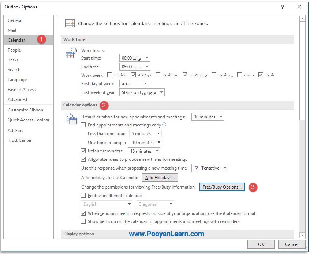Click the Work hours clock calendar icon
Screen dimensions: 310x254
71,53
